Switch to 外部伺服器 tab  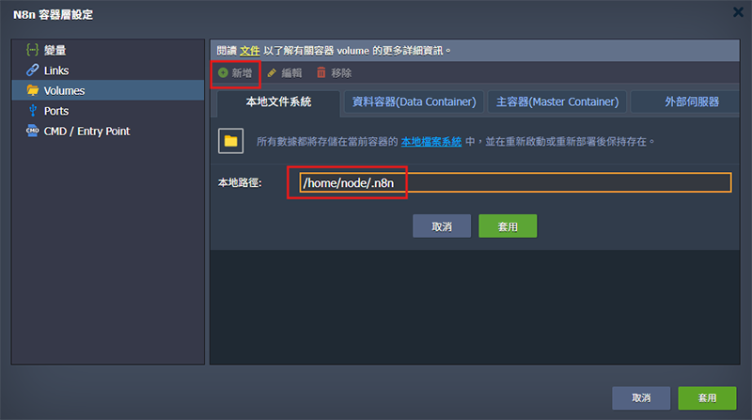pos(691,101)
